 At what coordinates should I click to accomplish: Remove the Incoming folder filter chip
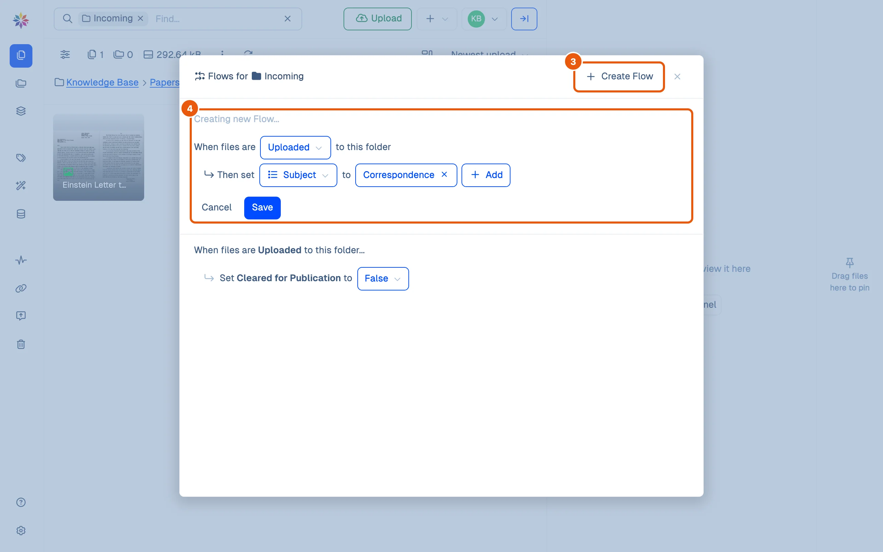[140, 18]
